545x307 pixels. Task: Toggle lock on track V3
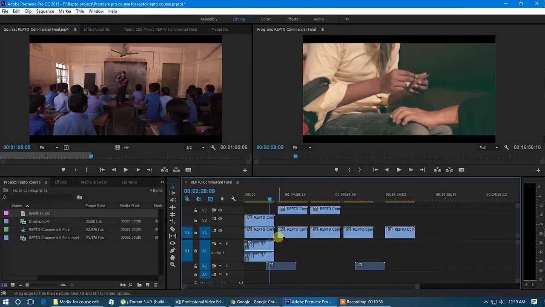(x=196, y=210)
